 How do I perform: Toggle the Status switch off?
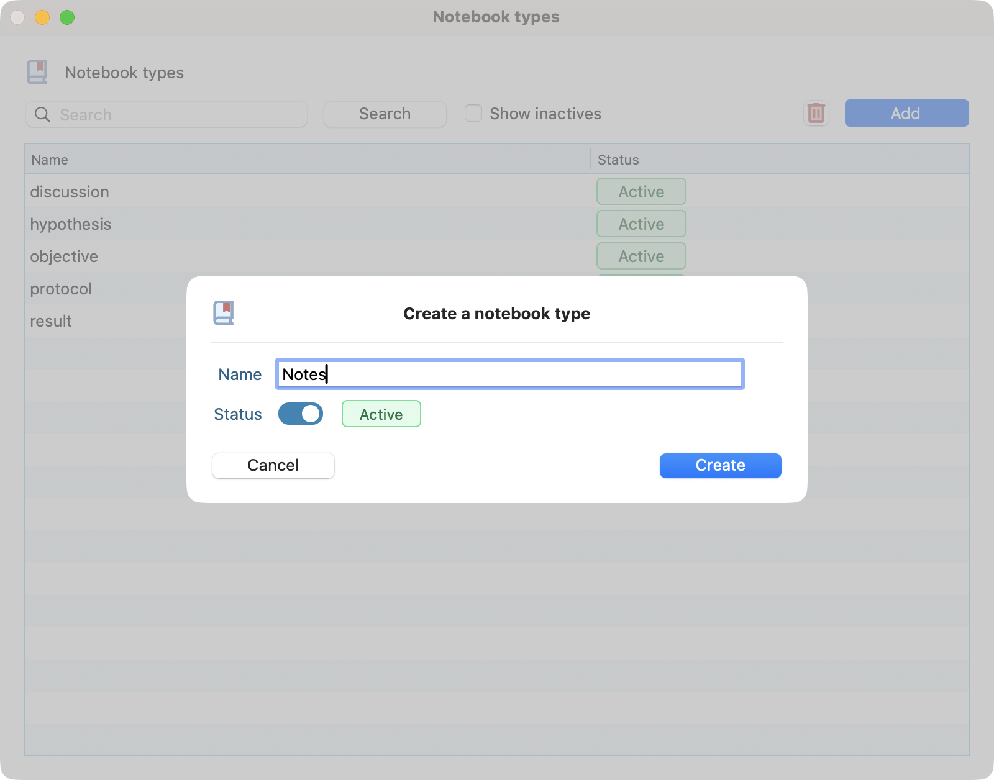[301, 414]
